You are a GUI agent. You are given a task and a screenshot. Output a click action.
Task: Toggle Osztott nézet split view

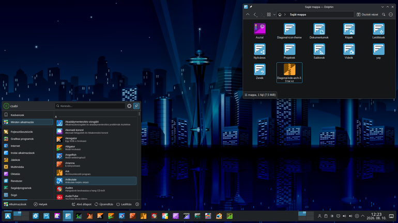[x=367, y=14]
